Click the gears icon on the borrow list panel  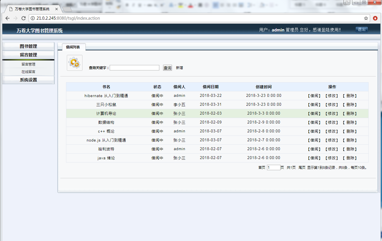click(74, 63)
